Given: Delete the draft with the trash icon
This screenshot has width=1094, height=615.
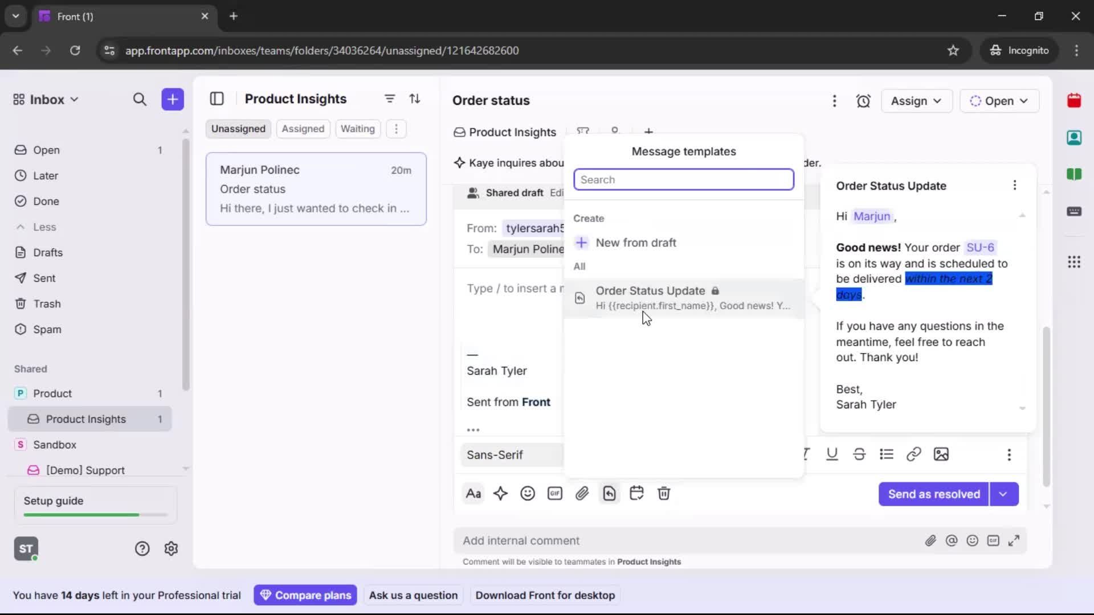Looking at the screenshot, I should 664,493.
